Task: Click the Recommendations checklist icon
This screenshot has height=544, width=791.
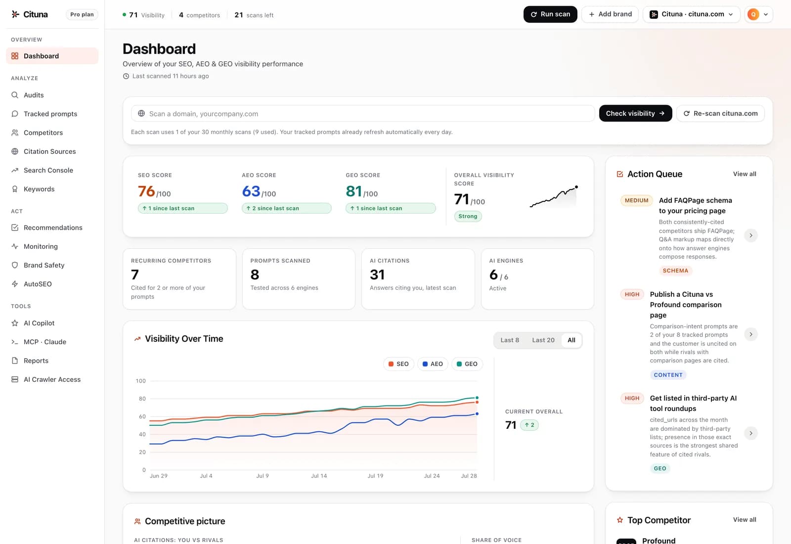Action: tap(15, 227)
